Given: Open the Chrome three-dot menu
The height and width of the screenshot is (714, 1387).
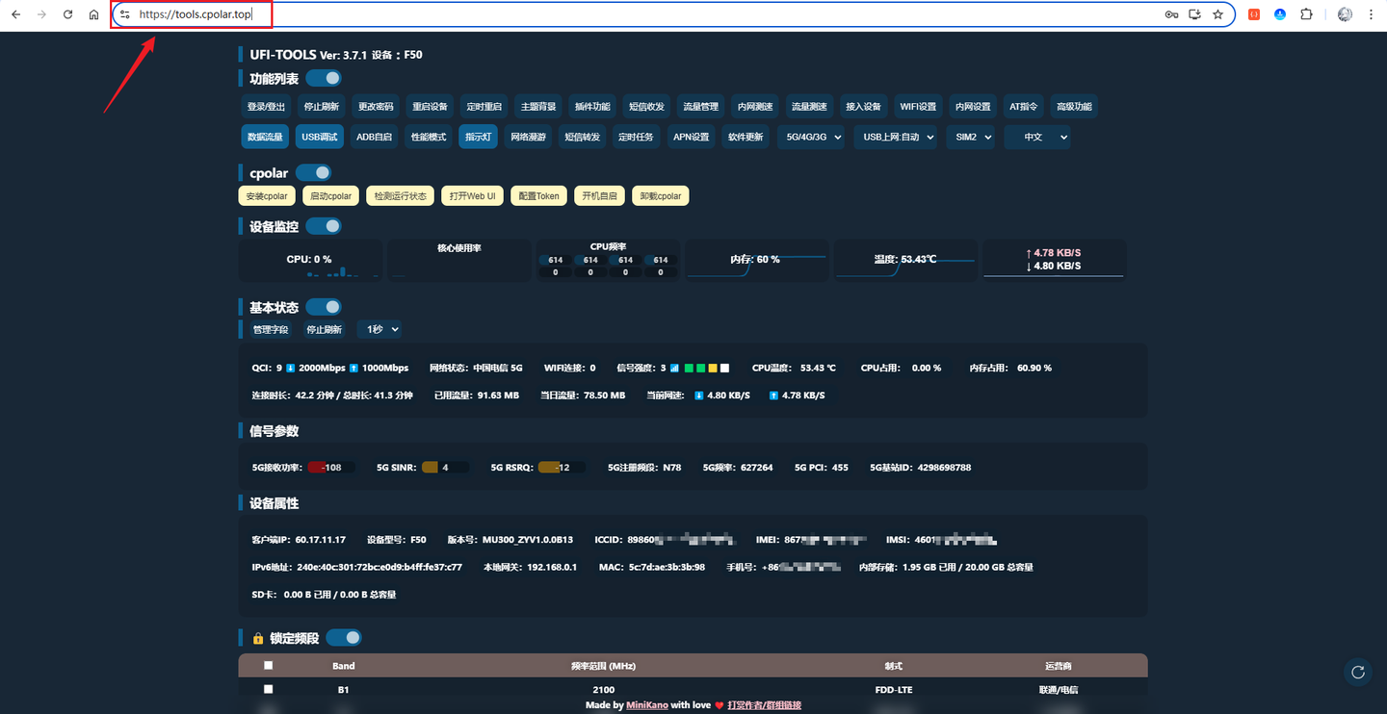Looking at the screenshot, I should [x=1371, y=14].
